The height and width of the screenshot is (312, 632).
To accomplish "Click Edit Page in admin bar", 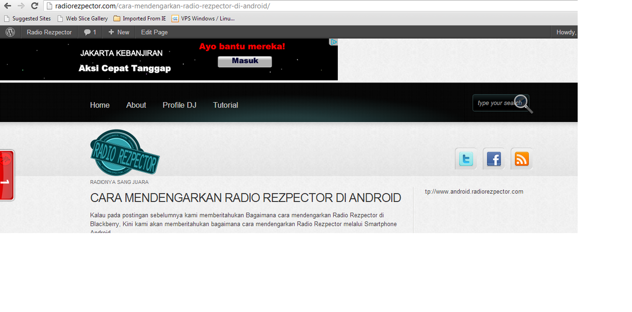I will pyautogui.click(x=155, y=32).
